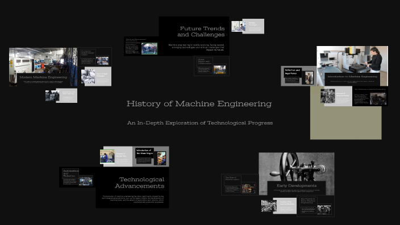Open the "Evolution of Machine Tools" slide
The image size is (400, 225).
coord(116,156)
